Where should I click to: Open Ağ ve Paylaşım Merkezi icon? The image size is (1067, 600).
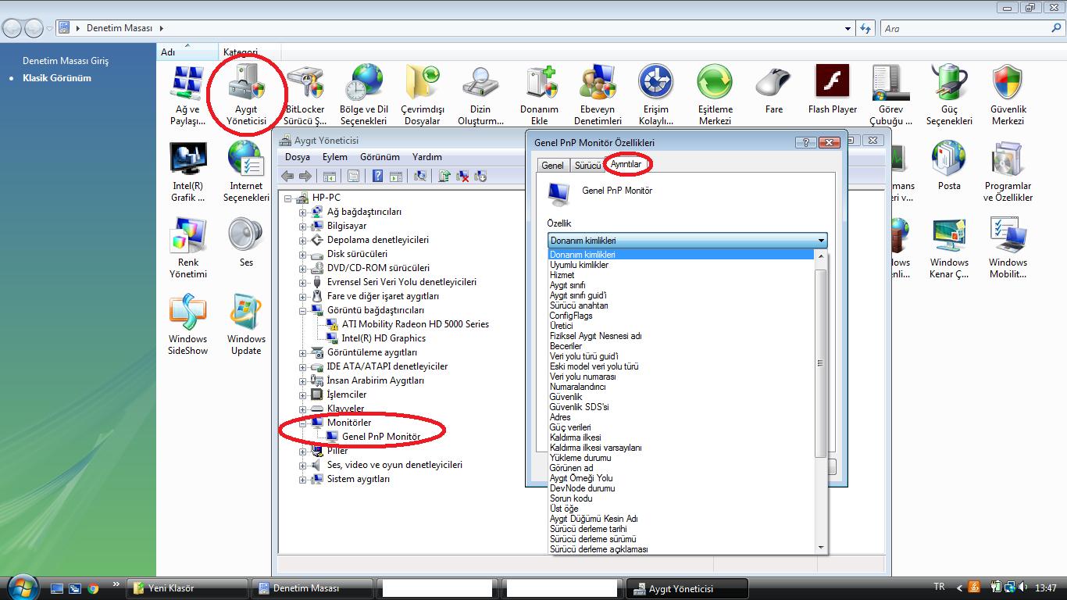click(187, 96)
